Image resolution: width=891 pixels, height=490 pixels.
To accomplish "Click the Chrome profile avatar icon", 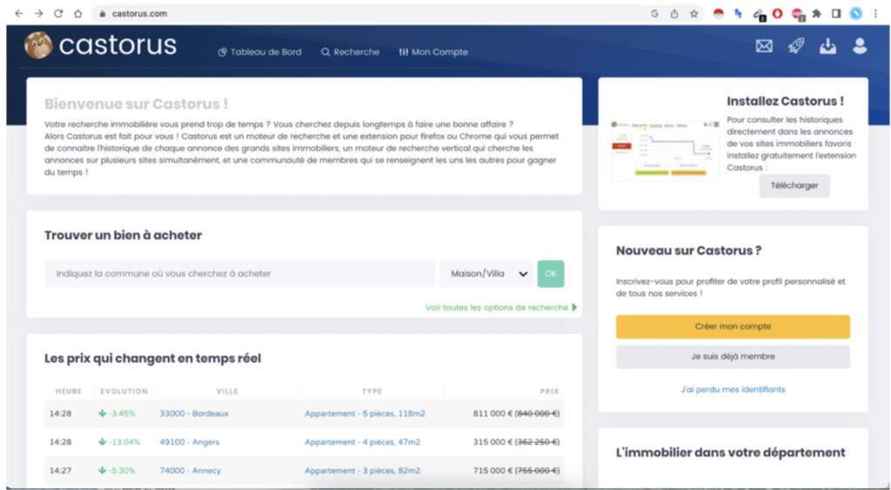I will coord(856,14).
